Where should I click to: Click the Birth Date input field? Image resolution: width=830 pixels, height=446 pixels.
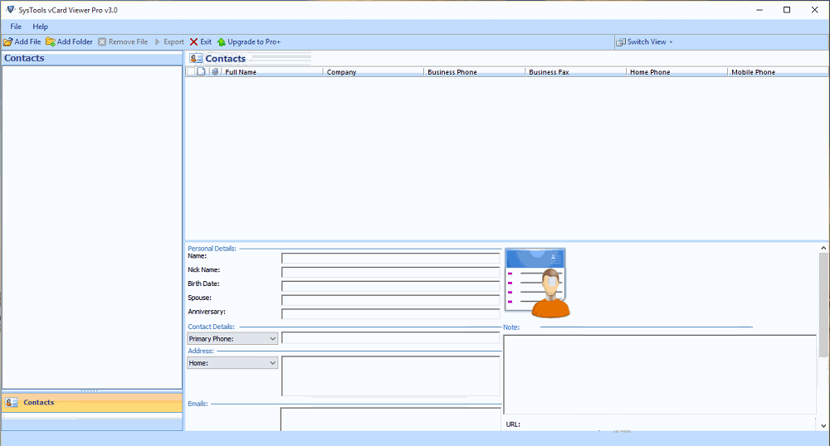(x=391, y=286)
